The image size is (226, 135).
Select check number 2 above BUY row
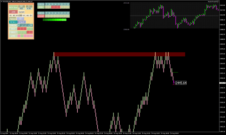(x=25, y=25)
